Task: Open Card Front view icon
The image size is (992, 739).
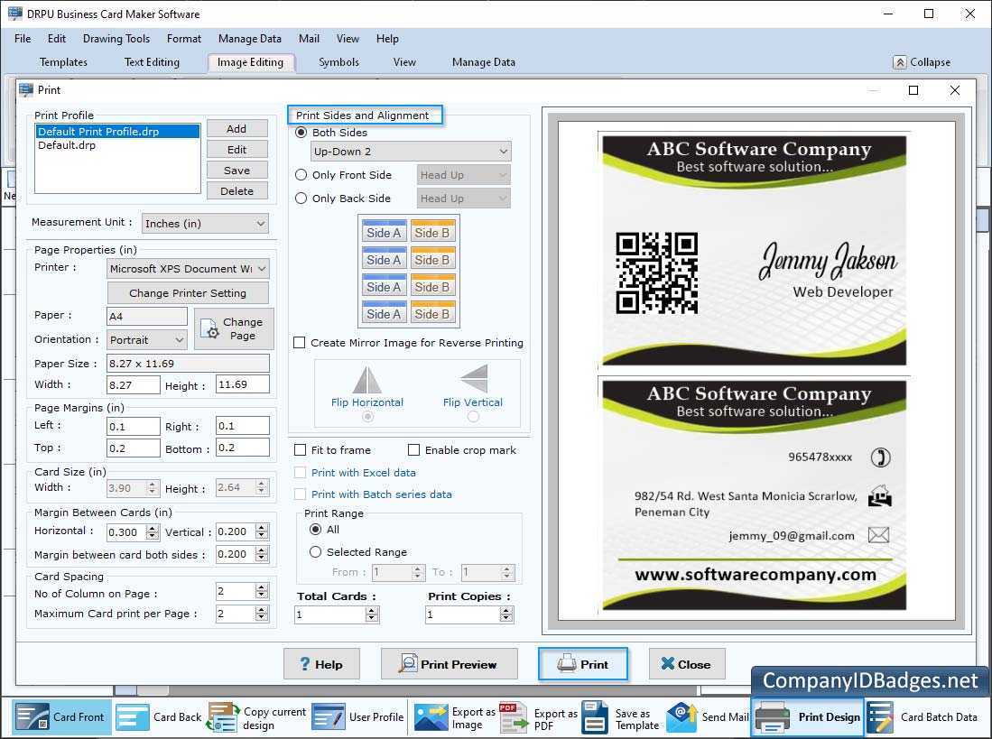Action: pyautogui.click(x=32, y=716)
